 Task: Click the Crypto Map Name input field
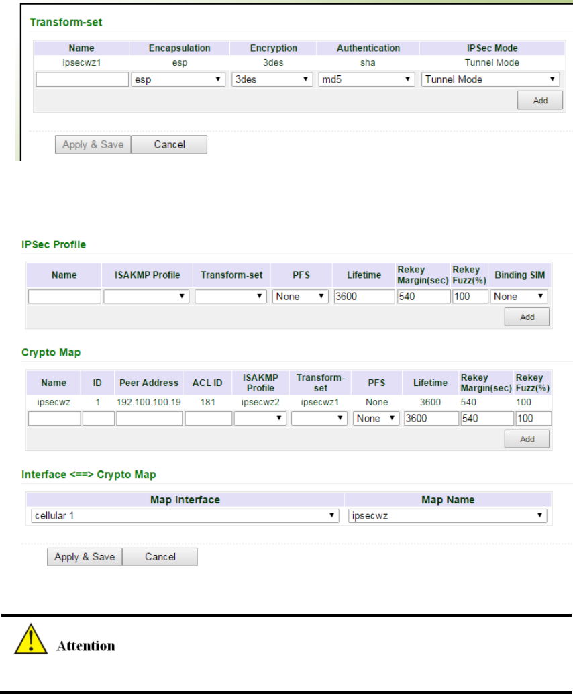coord(54,419)
